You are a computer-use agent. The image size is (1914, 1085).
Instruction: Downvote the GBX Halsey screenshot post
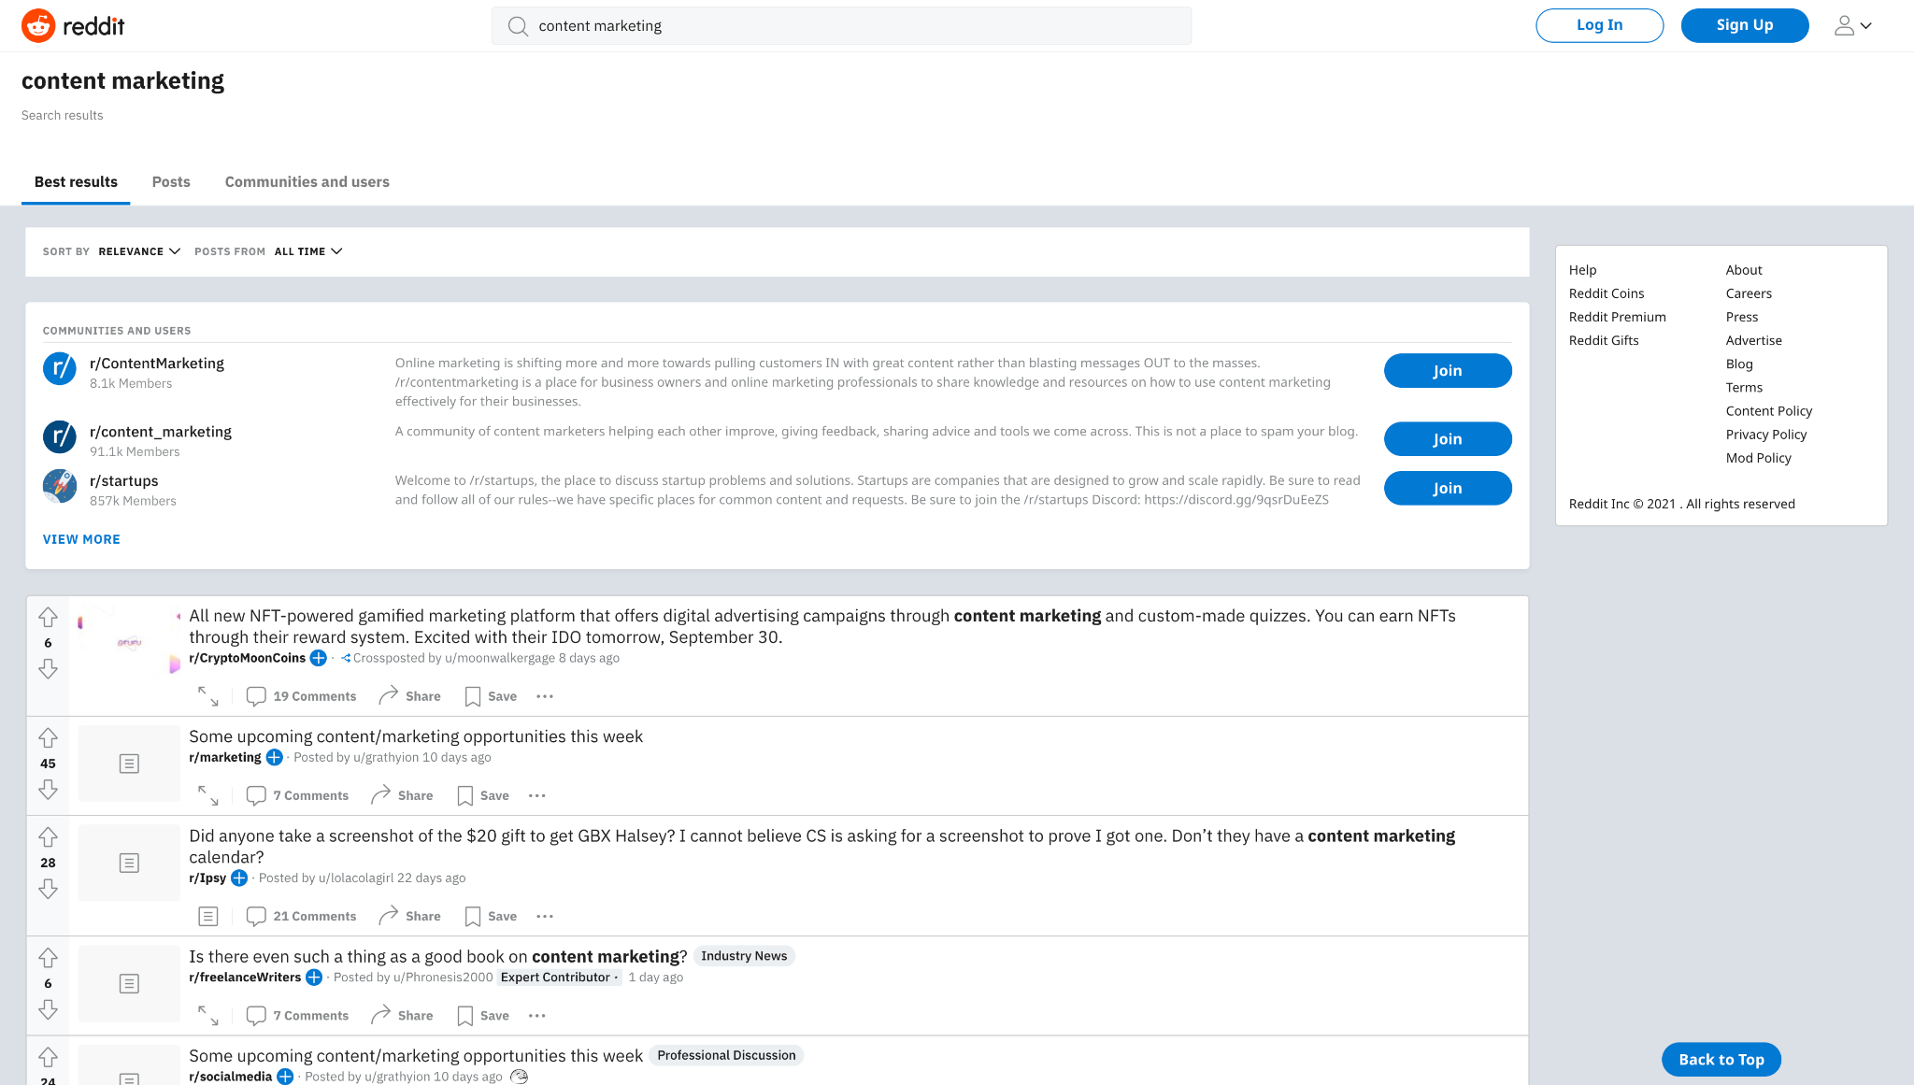[49, 889]
